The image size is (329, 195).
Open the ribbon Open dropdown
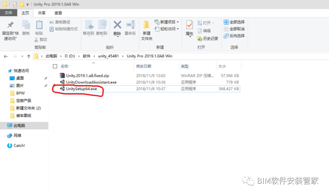point(206,23)
